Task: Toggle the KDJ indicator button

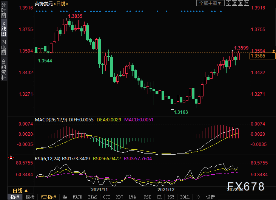Action: 119,197
